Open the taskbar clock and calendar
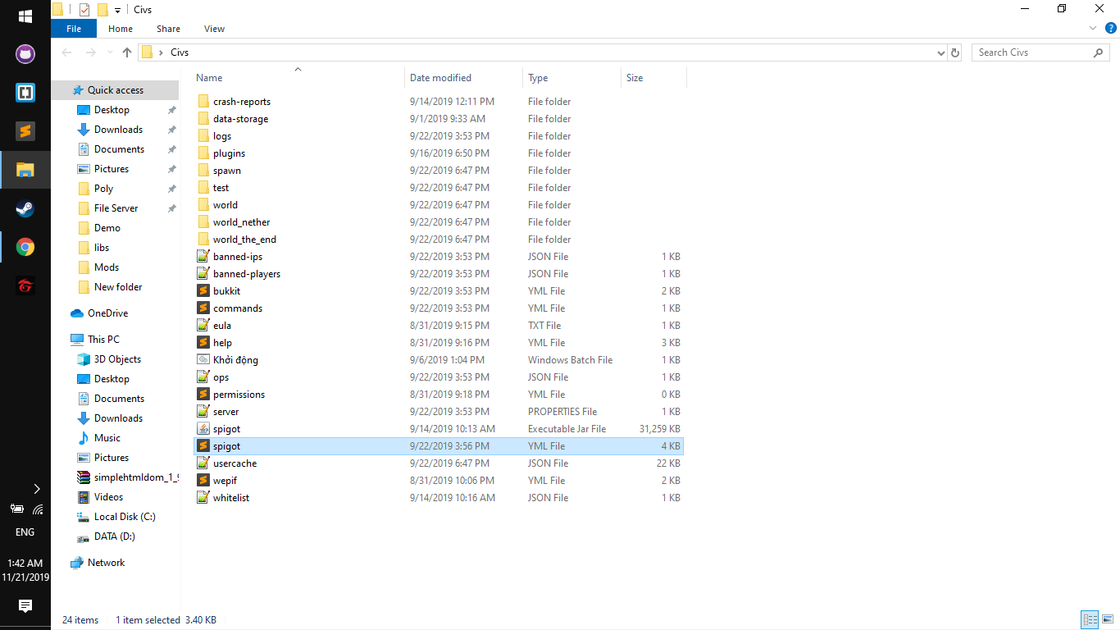The image size is (1120, 630). tap(25, 570)
